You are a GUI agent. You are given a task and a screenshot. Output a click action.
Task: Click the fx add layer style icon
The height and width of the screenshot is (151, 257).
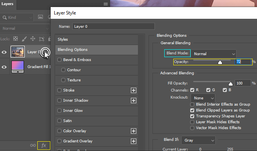(x=44, y=145)
